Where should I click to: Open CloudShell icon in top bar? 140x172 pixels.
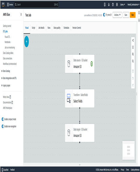[x=105, y=5]
